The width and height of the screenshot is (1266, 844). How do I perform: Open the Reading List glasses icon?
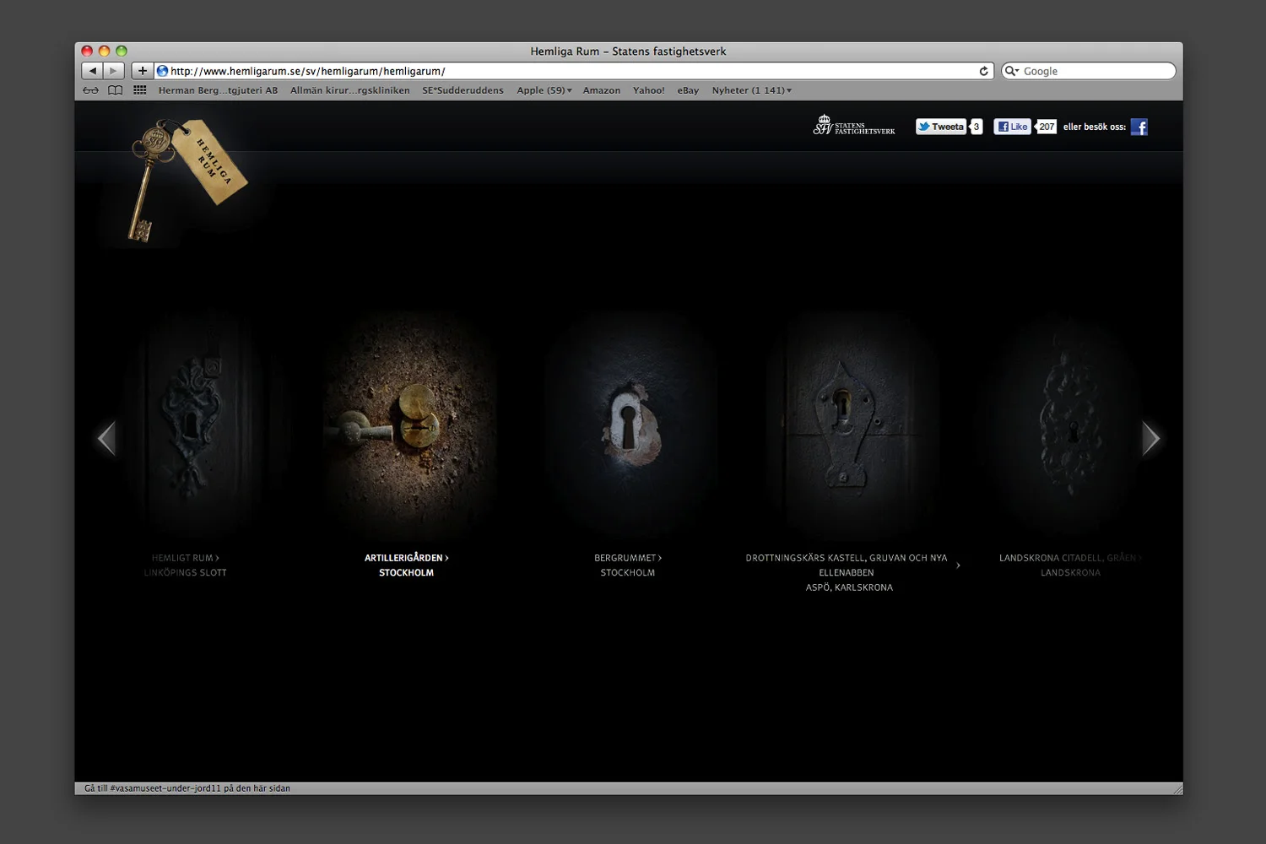coord(90,90)
